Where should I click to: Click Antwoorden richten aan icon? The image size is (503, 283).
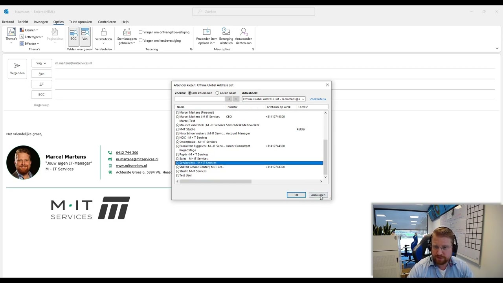click(x=244, y=31)
